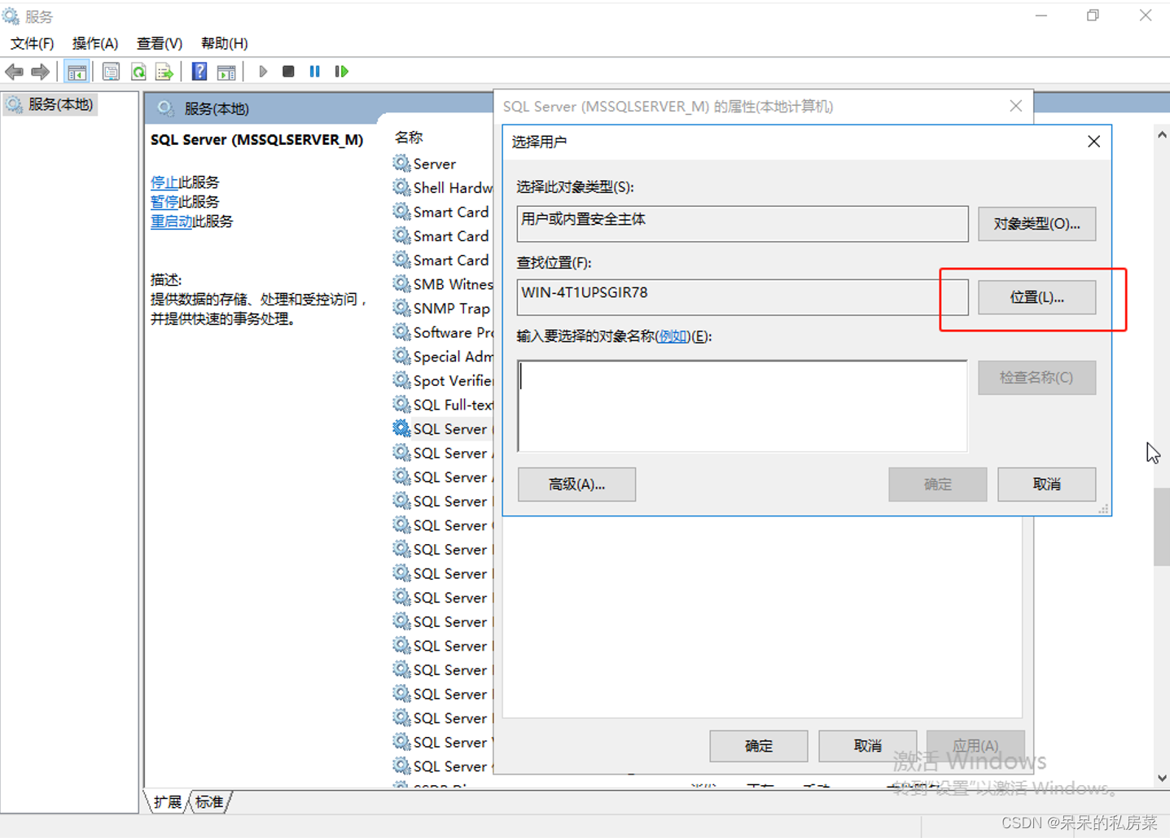
Task: Toggle the show/hide console tree icon
Action: click(x=77, y=72)
